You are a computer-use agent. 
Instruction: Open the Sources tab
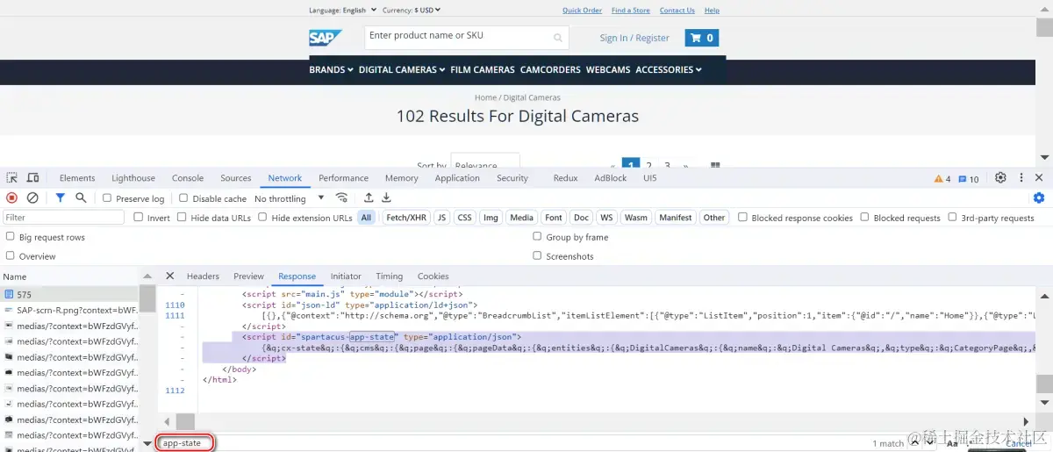coord(236,178)
